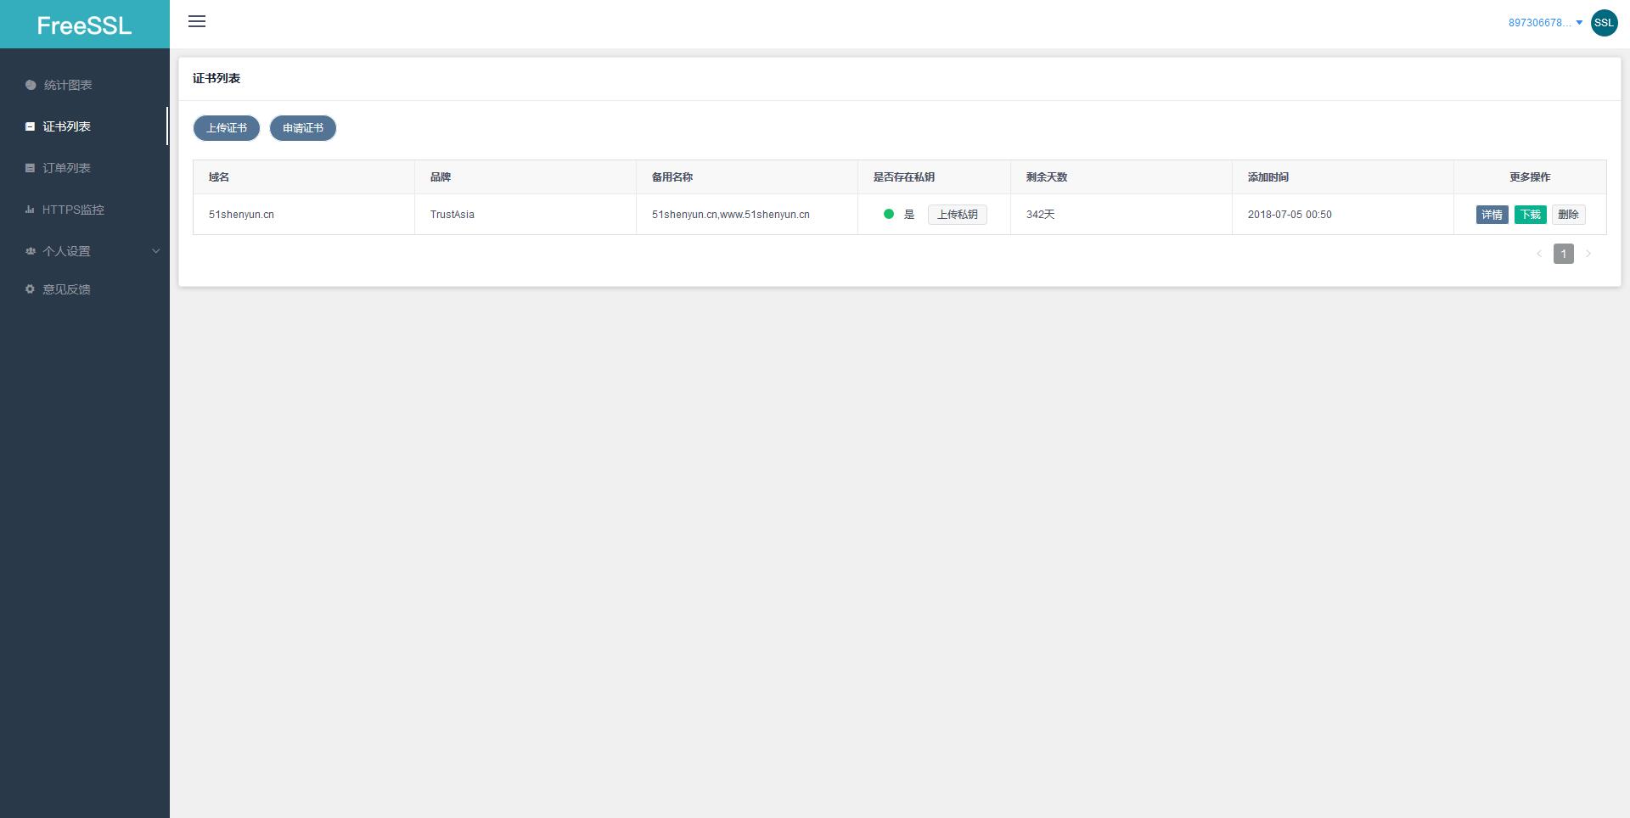Click the 申请证书 button
The height and width of the screenshot is (818, 1630).
(x=303, y=128)
